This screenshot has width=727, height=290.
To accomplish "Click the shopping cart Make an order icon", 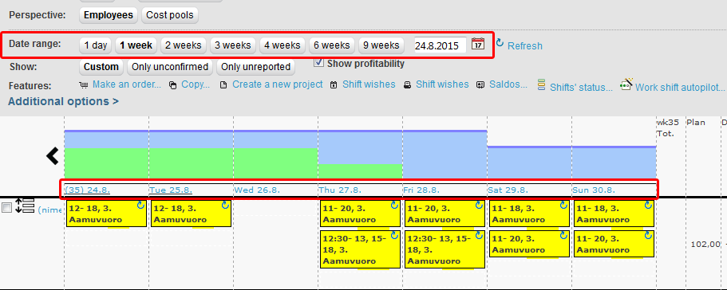I will pyautogui.click(x=84, y=85).
